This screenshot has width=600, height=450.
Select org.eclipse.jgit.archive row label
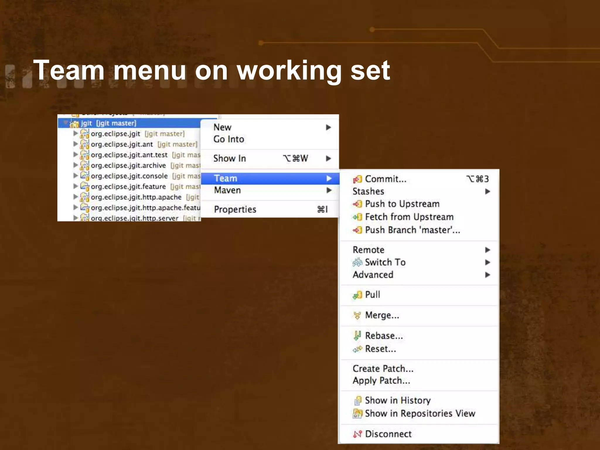[128, 166]
